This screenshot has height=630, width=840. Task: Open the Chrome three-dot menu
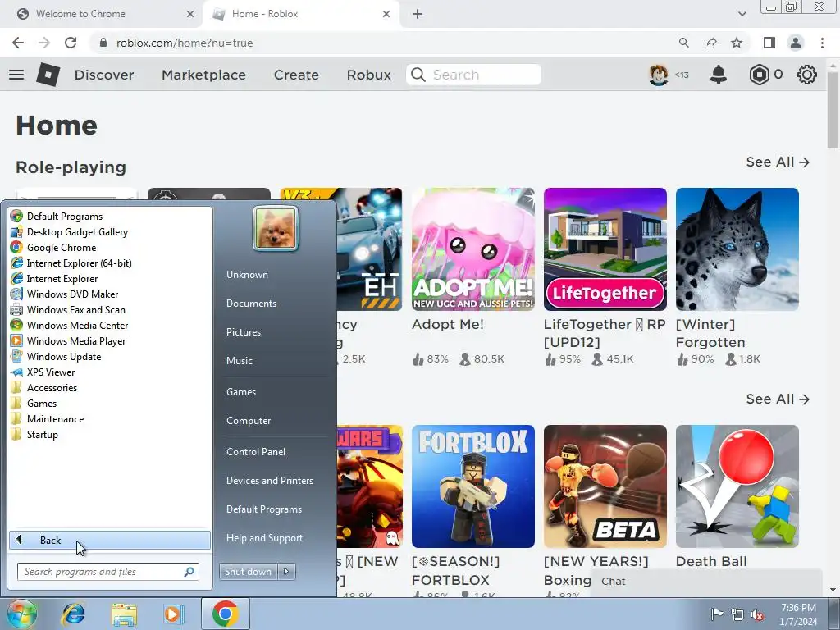[x=822, y=43]
